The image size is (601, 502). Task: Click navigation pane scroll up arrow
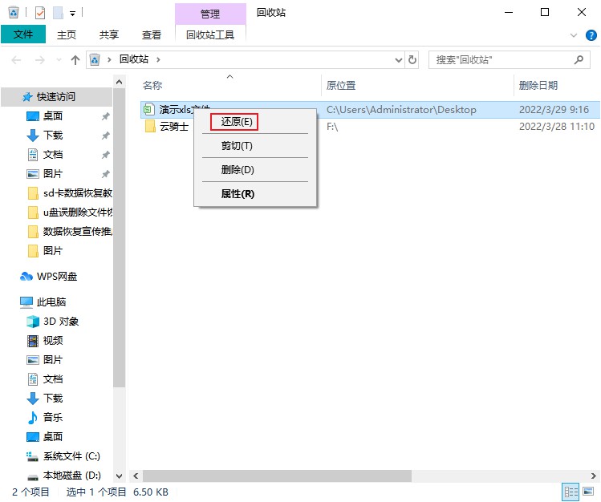click(120, 82)
